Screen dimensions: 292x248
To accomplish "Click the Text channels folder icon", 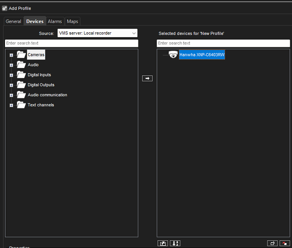I will 21,105.
